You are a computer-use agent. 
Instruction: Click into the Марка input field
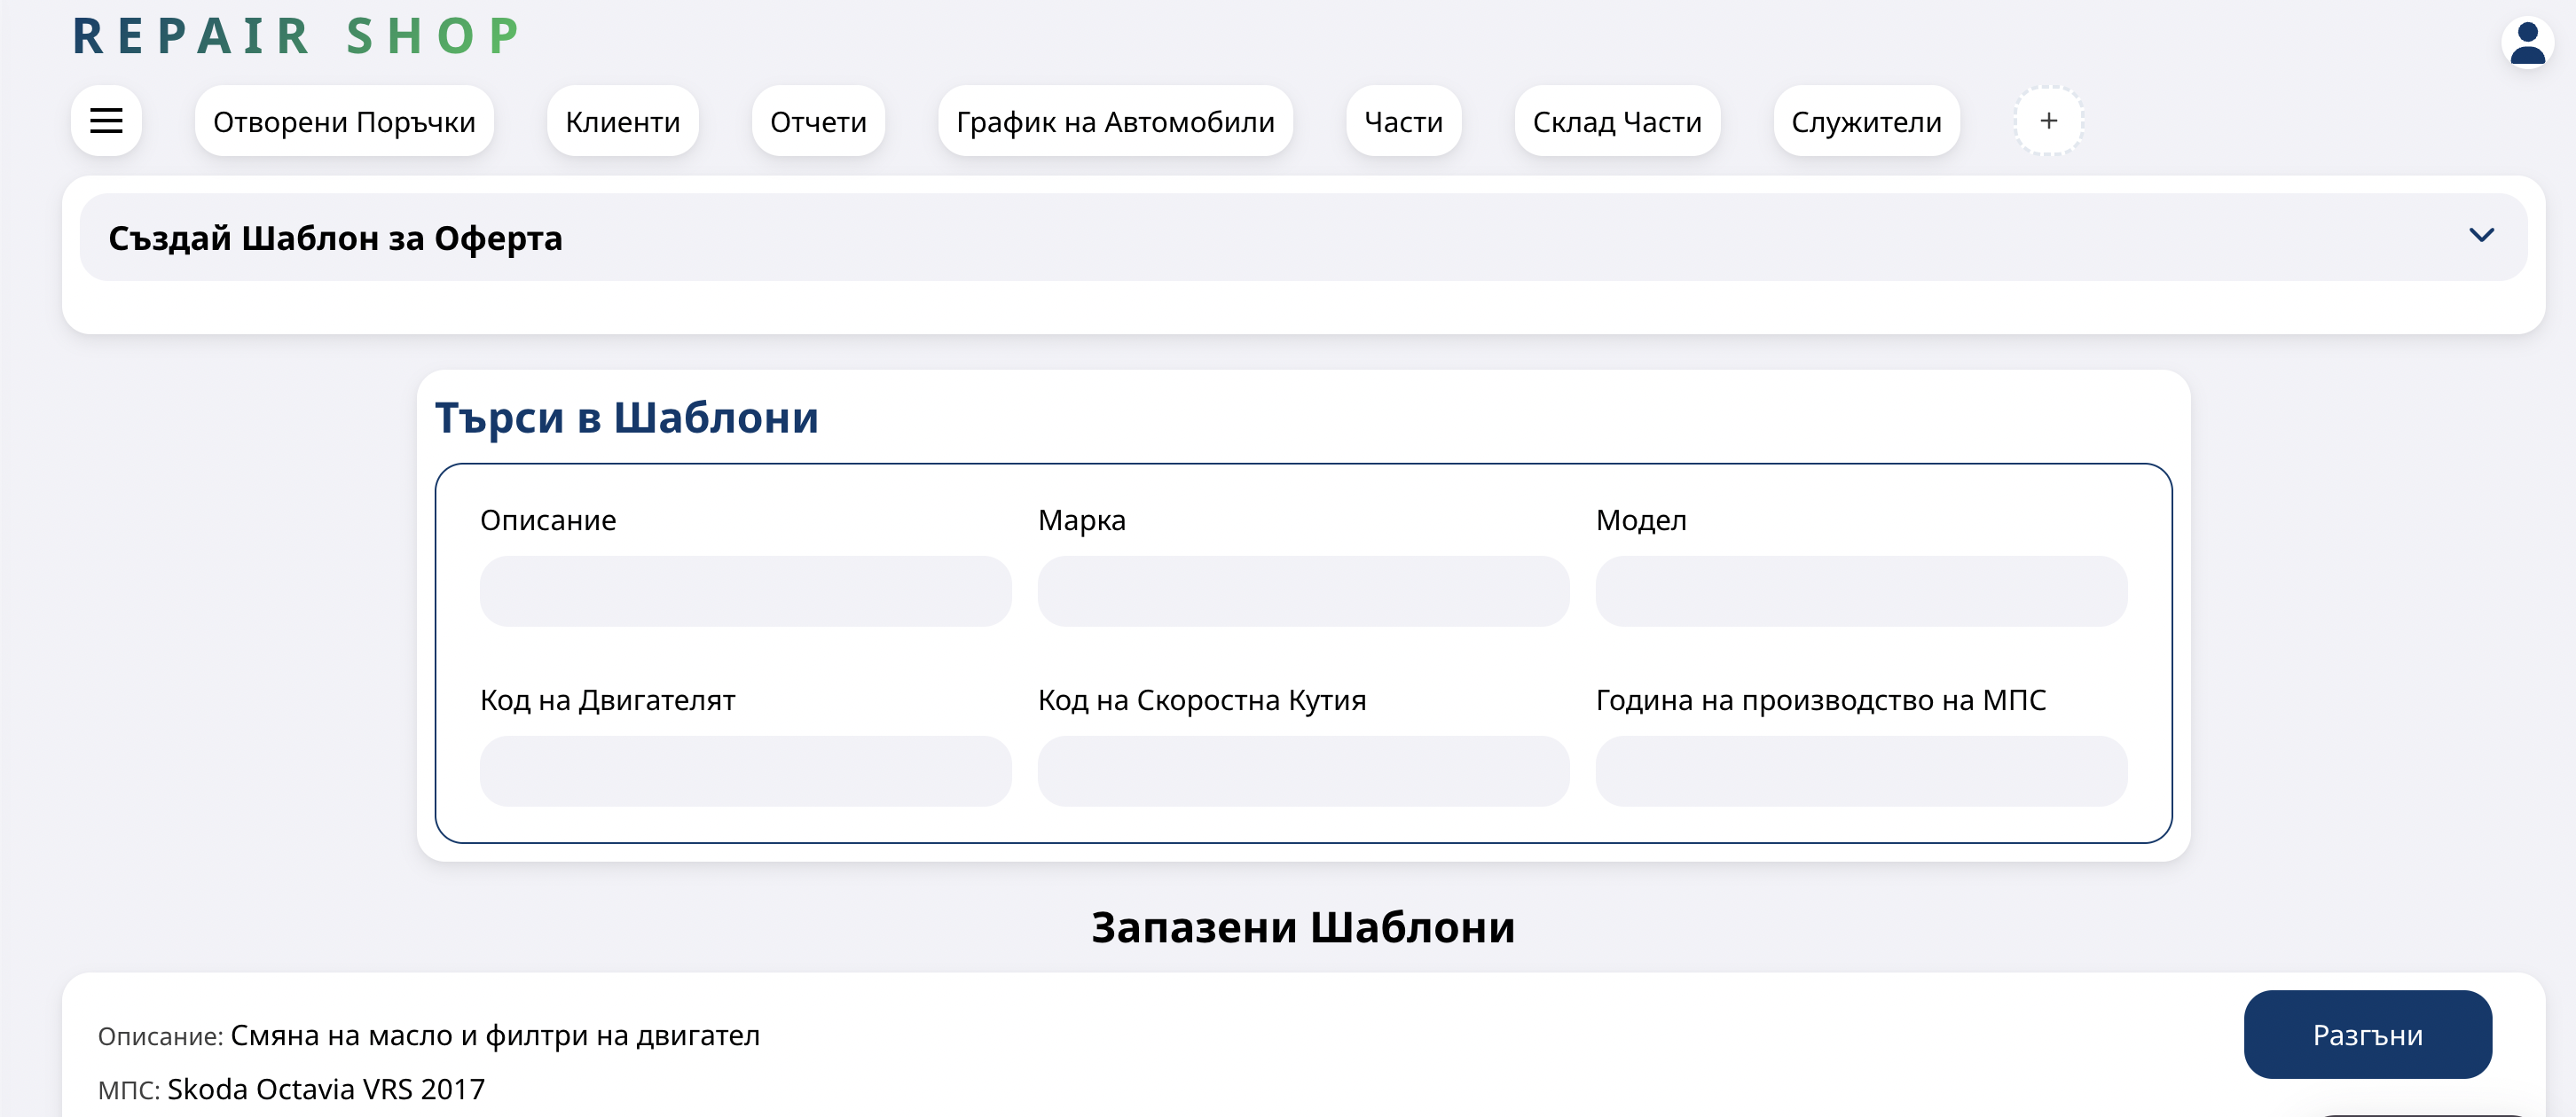pyautogui.click(x=1303, y=591)
